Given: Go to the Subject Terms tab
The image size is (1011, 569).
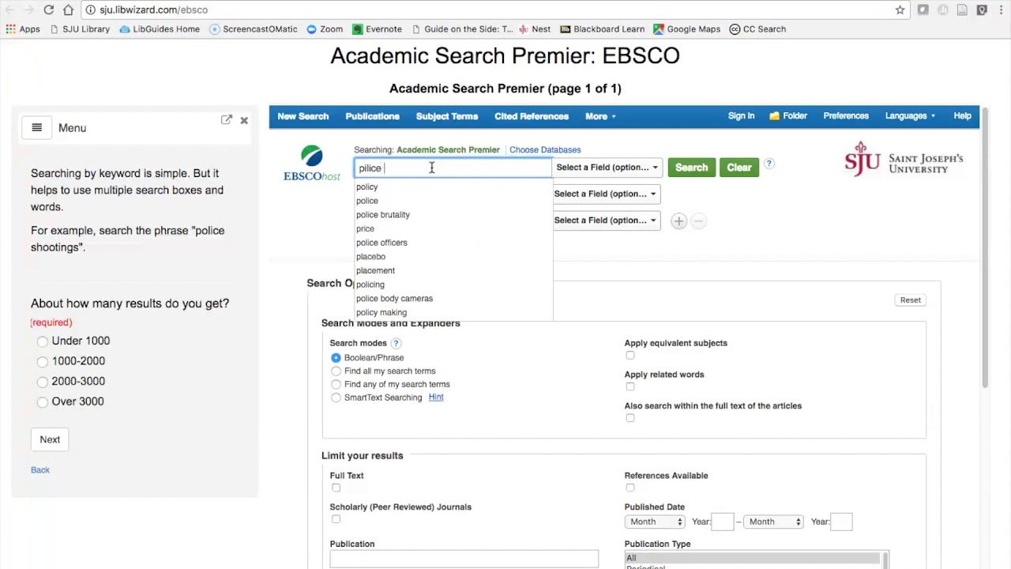Looking at the screenshot, I should tap(447, 116).
